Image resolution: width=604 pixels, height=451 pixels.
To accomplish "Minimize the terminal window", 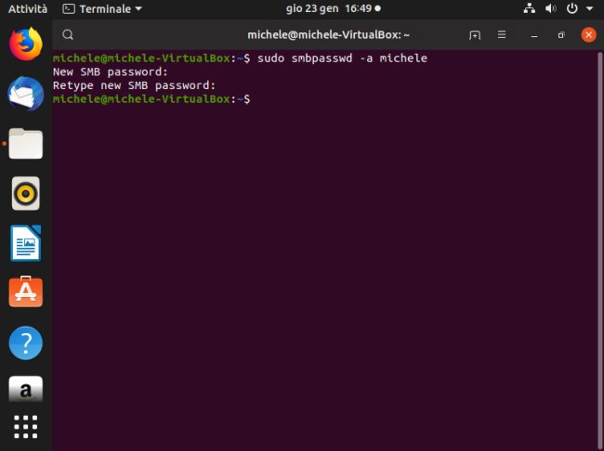I will pos(534,35).
